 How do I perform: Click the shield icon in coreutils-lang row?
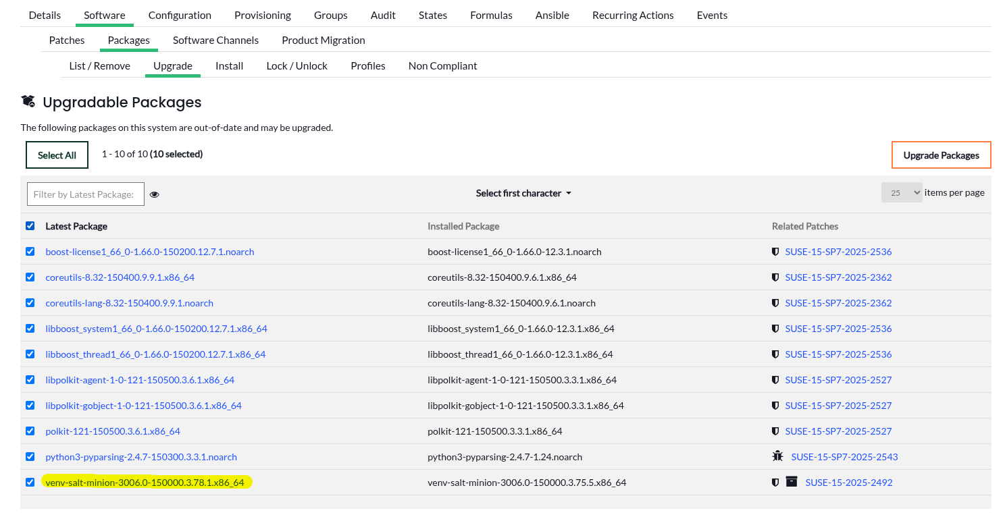click(775, 303)
